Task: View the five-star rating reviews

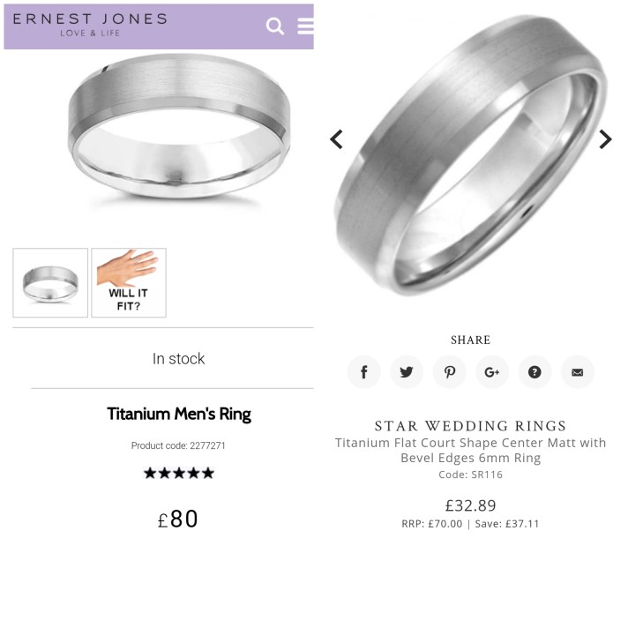Action: (x=179, y=473)
